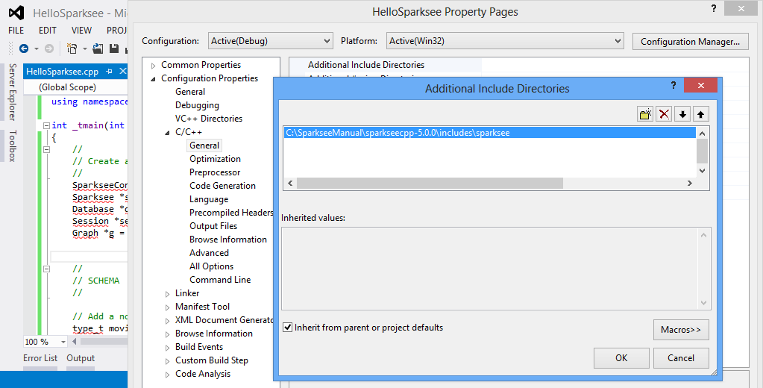Move the selected include line up
Screen dimensions: 763x388
(700, 114)
